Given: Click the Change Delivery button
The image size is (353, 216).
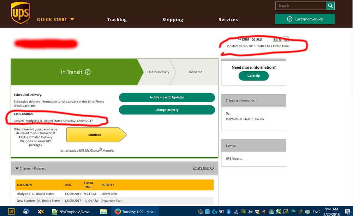Looking at the screenshot, I should click(x=167, y=110).
